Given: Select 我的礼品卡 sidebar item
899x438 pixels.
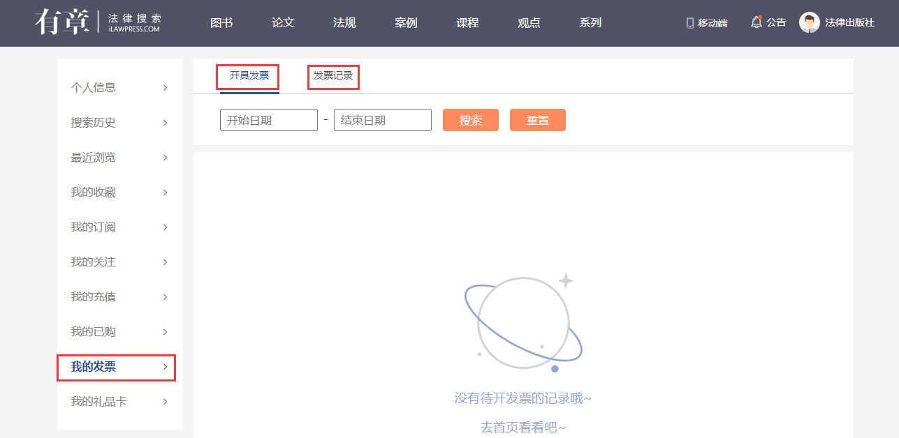Looking at the screenshot, I should (98, 402).
